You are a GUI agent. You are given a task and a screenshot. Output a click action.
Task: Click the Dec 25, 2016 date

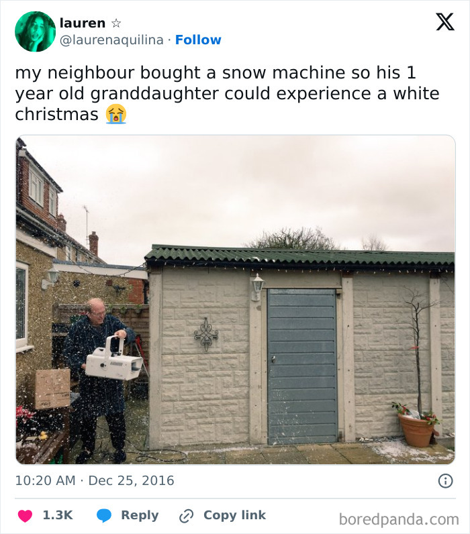click(x=131, y=480)
